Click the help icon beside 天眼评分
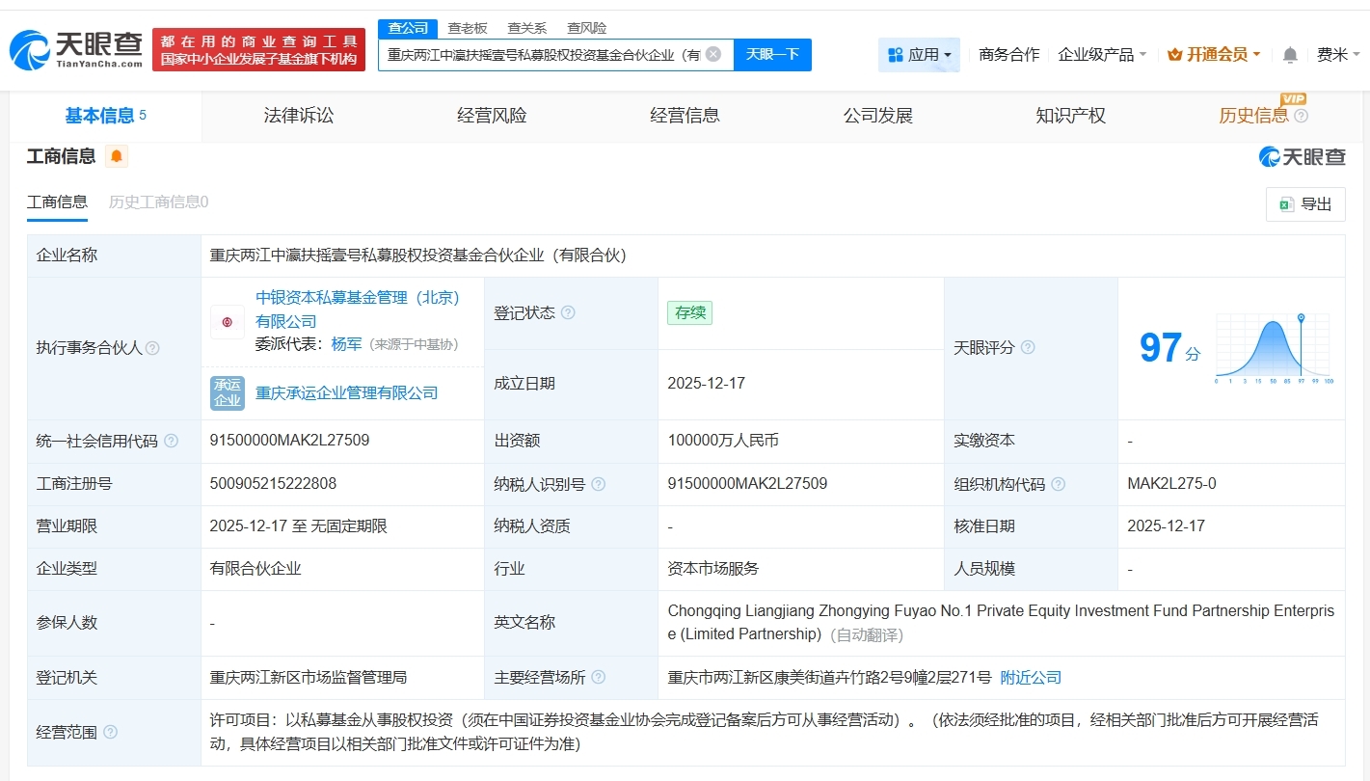The height and width of the screenshot is (781, 1370). click(1029, 348)
